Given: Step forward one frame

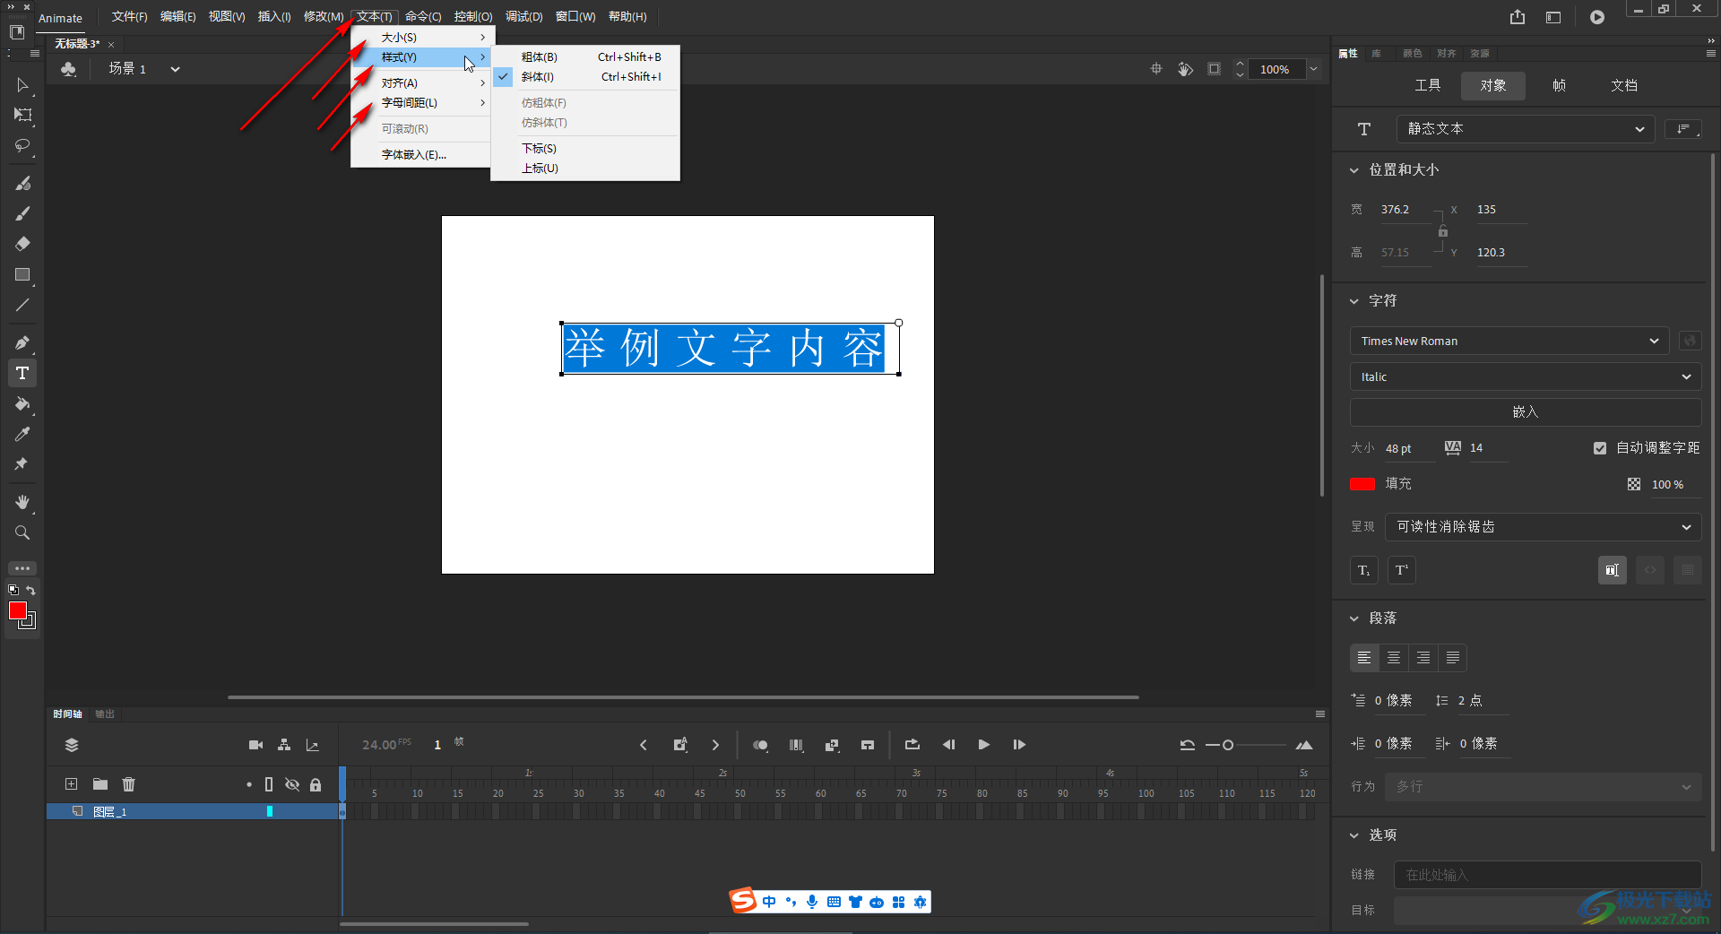Looking at the screenshot, I should [x=1019, y=745].
